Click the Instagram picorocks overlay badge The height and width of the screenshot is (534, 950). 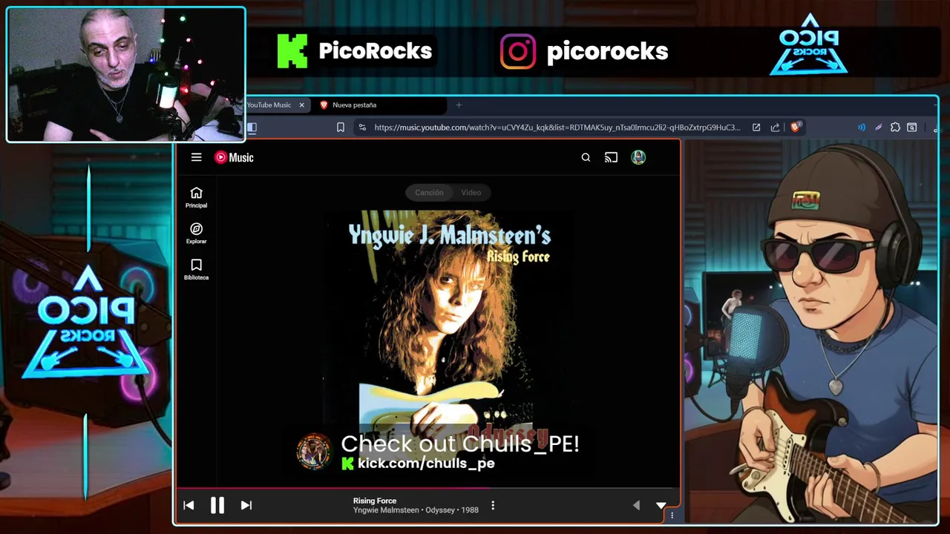coord(584,51)
